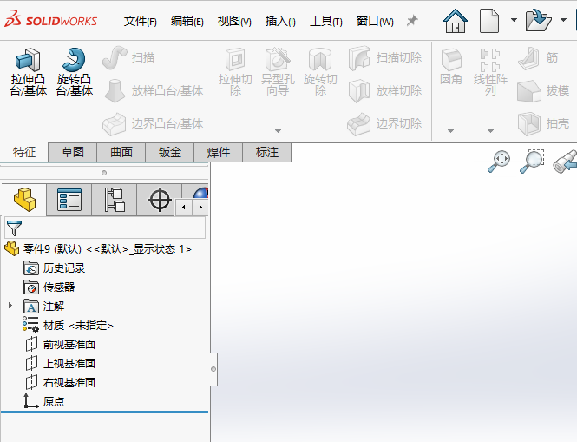Select 右视基准面 plane in the tree
The width and height of the screenshot is (577, 442).
point(61,382)
